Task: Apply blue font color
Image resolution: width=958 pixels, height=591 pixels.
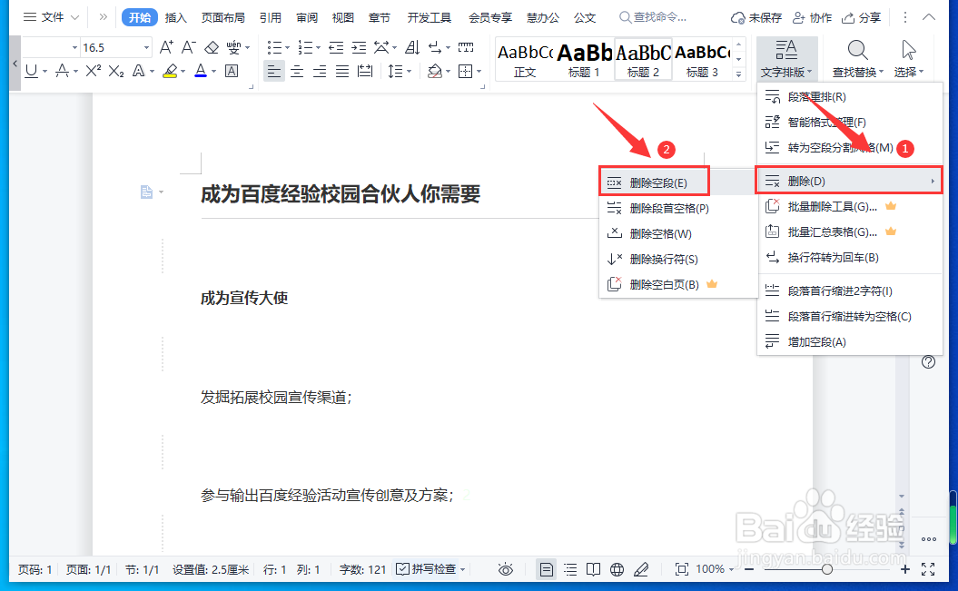Action: [x=201, y=72]
